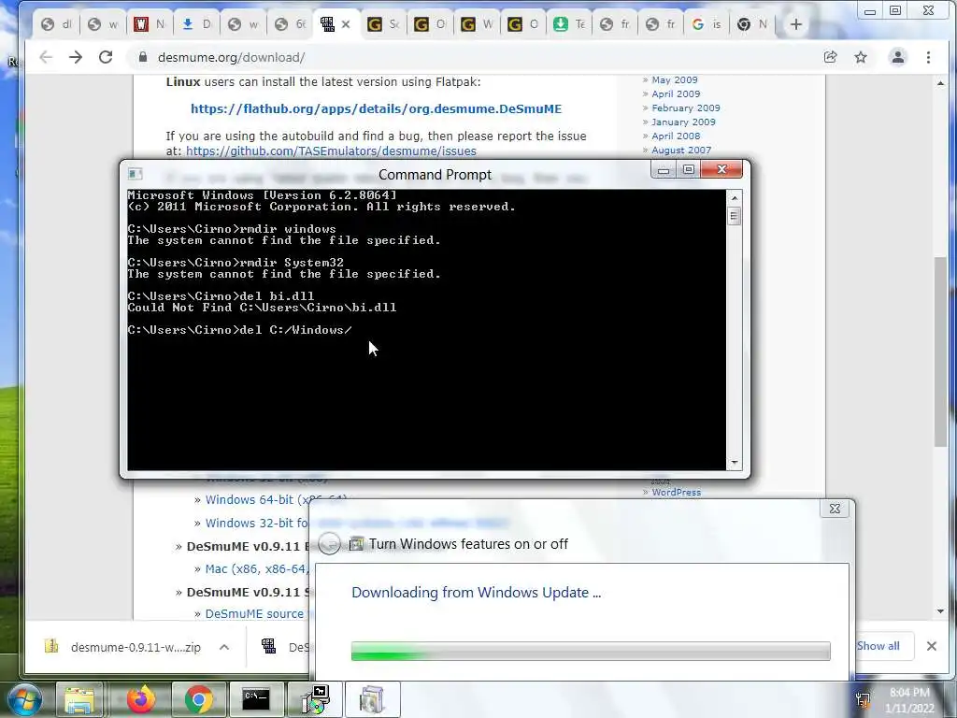
Task: Click page scroll up arrow
Action: 940,83
